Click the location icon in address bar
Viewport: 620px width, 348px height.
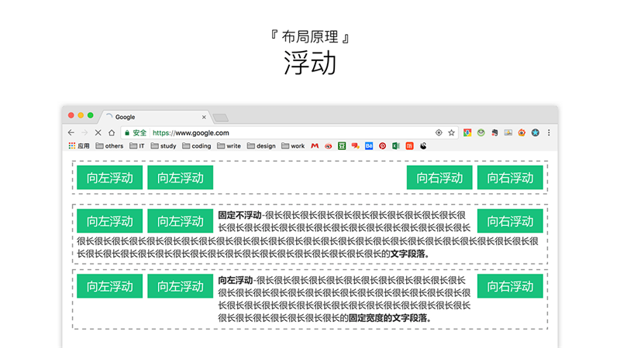coord(439,132)
